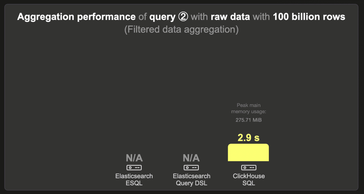Image resolution: width=364 pixels, height=194 pixels.
Task: Select the 275.71 MiB memory value
Action: 249,120
